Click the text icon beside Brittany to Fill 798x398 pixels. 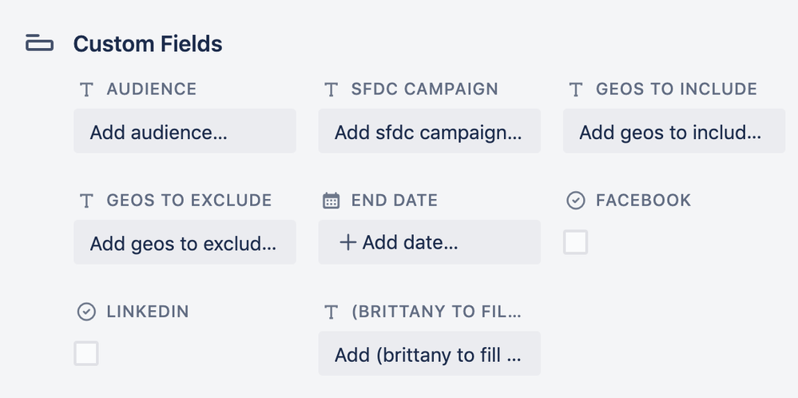point(332,312)
